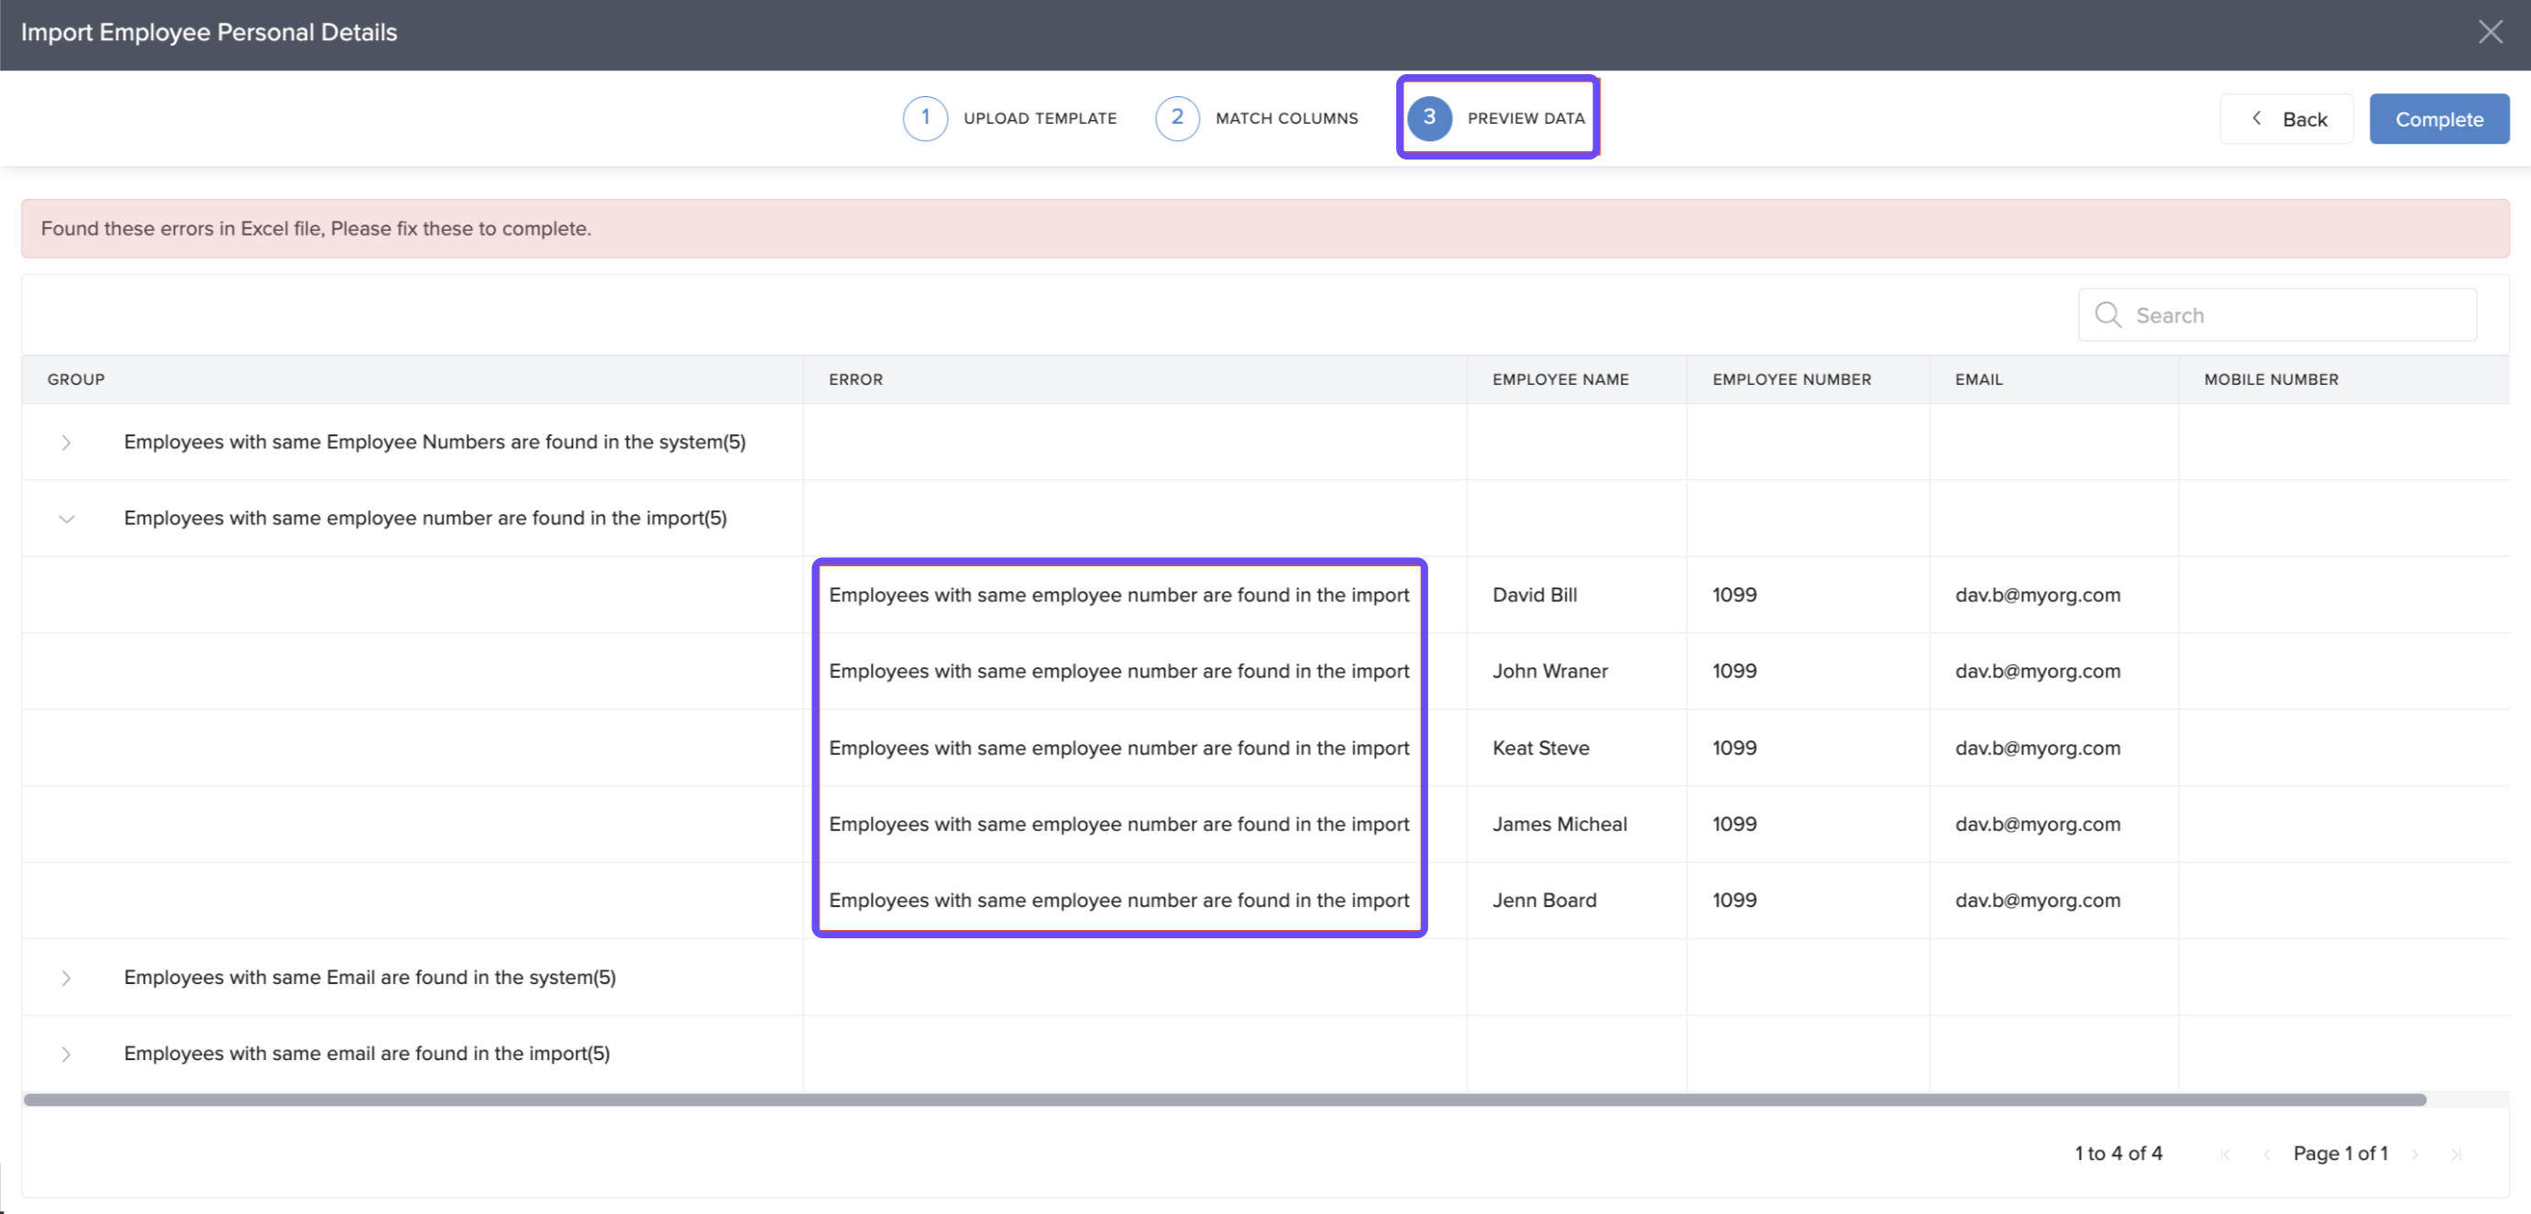Sort by Employee Name column header
Viewport: 2531px width, 1214px height.
click(x=1560, y=380)
